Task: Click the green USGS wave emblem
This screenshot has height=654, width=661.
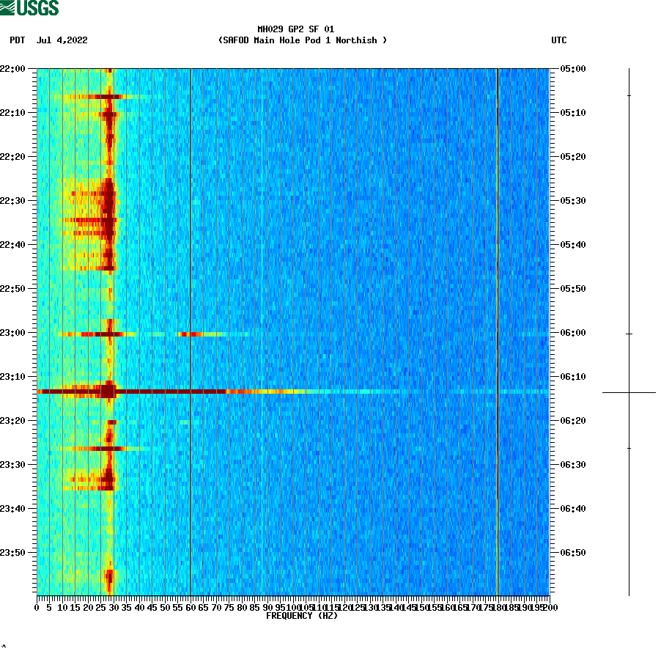Action: pos(9,7)
